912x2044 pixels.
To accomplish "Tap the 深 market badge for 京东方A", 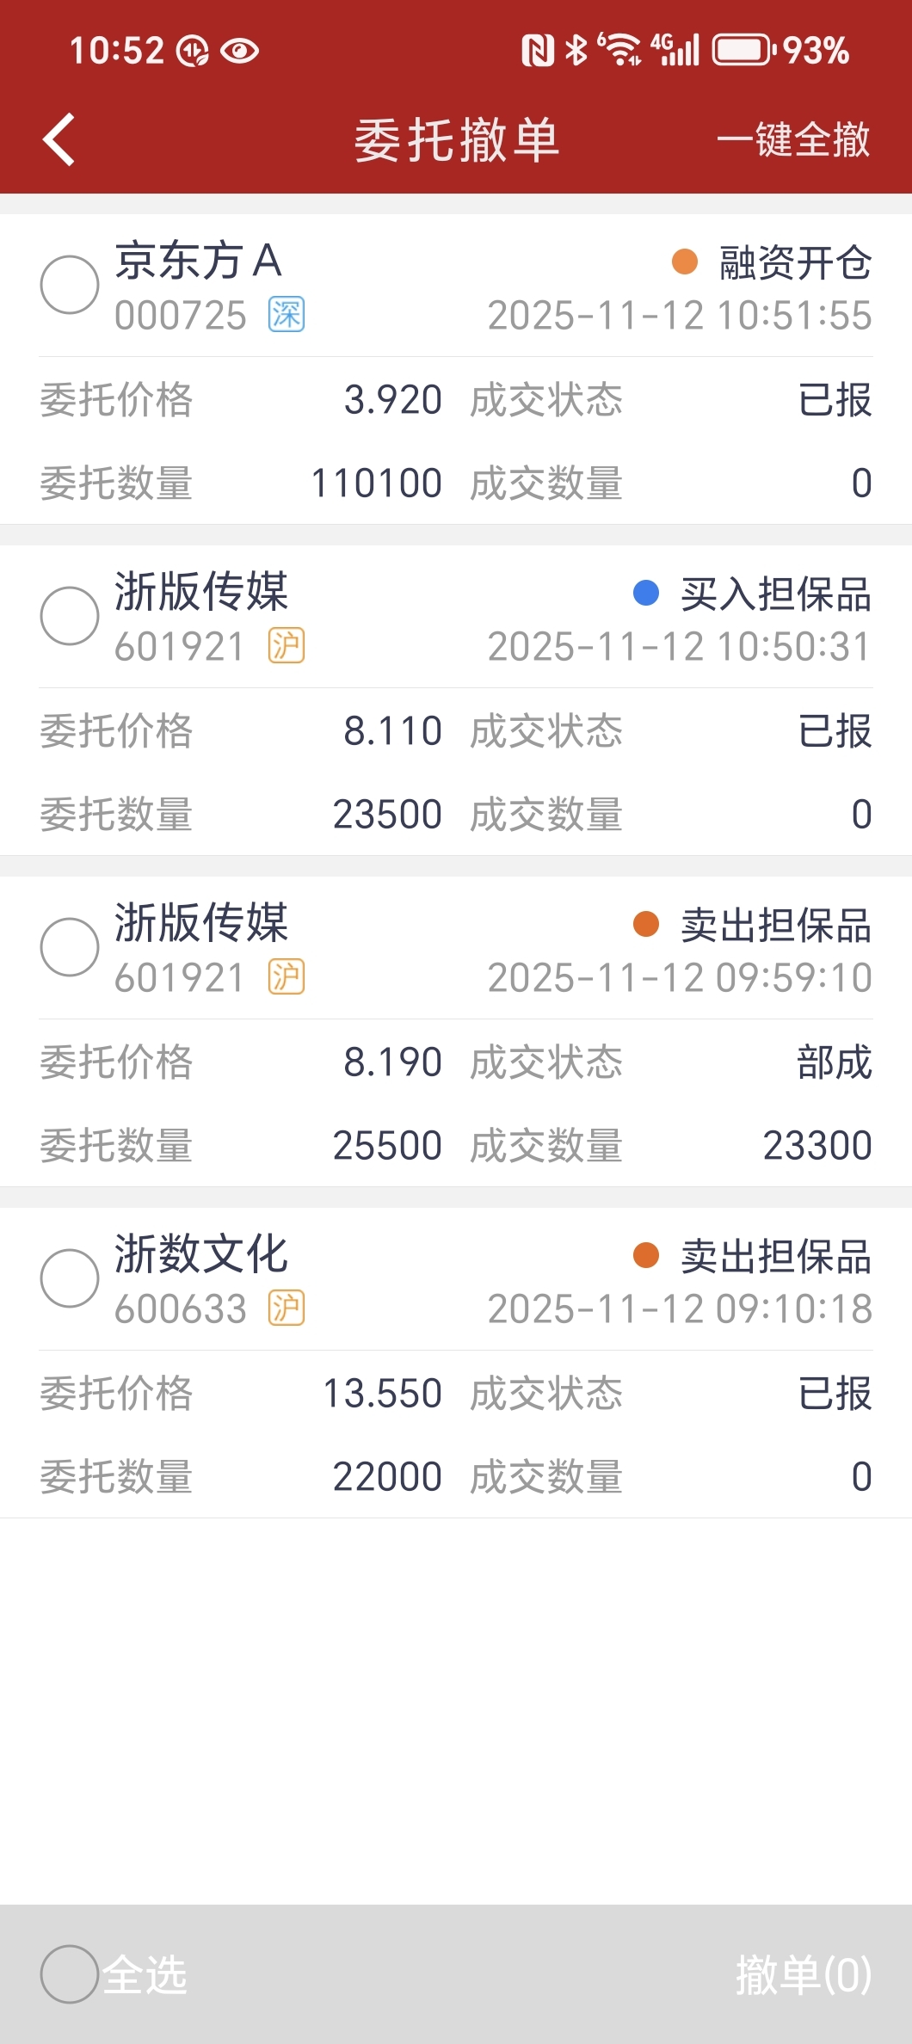I will coord(286,315).
